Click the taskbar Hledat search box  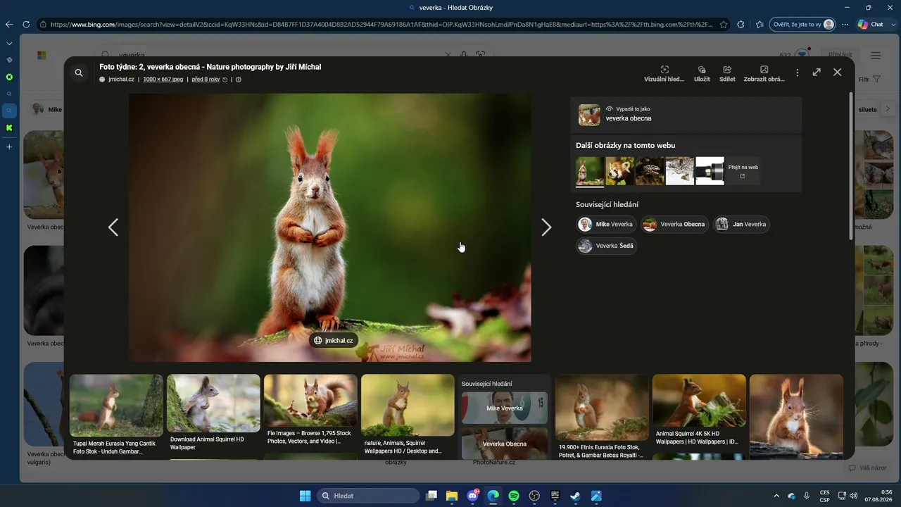point(368,496)
